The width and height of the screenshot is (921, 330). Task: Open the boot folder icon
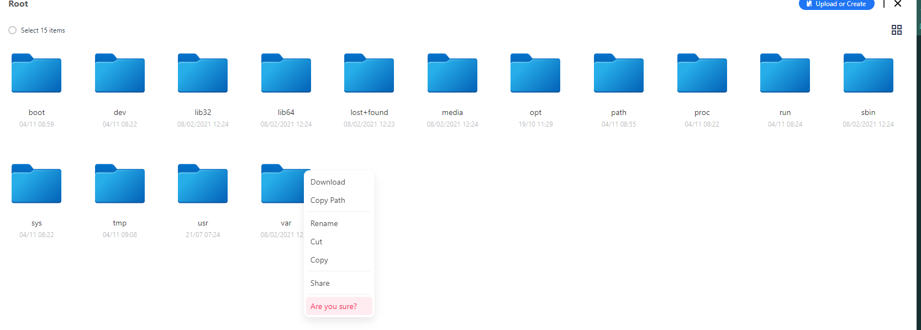point(36,73)
